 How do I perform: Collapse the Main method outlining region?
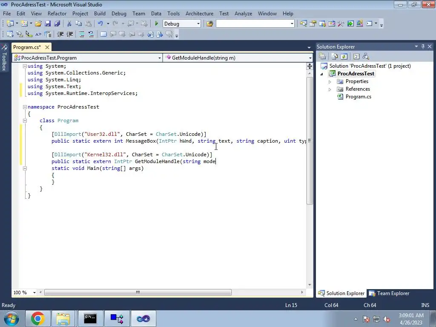tap(25, 168)
